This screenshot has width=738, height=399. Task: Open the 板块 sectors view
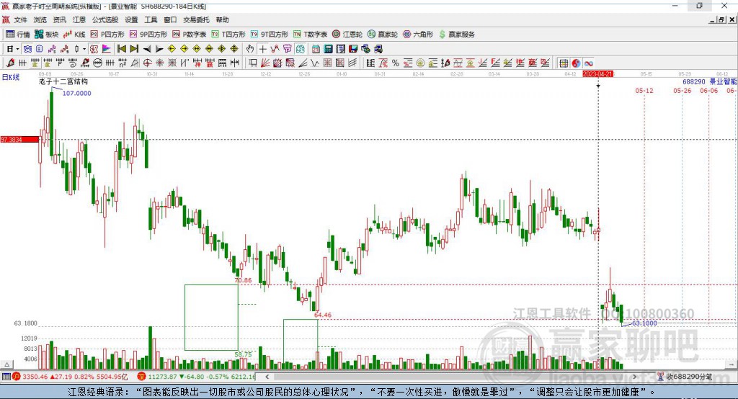(x=47, y=35)
